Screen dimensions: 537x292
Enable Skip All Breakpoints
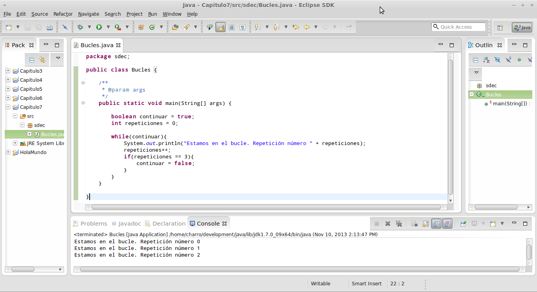64,27
